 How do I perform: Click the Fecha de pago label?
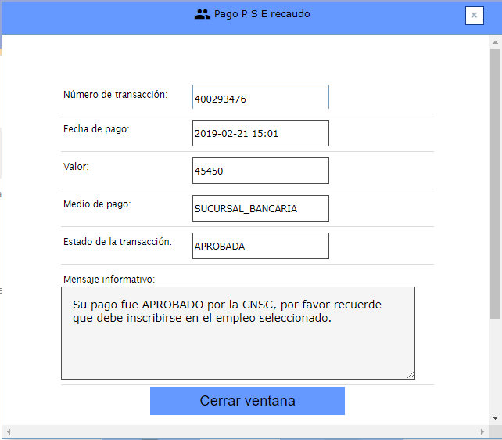(95, 129)
